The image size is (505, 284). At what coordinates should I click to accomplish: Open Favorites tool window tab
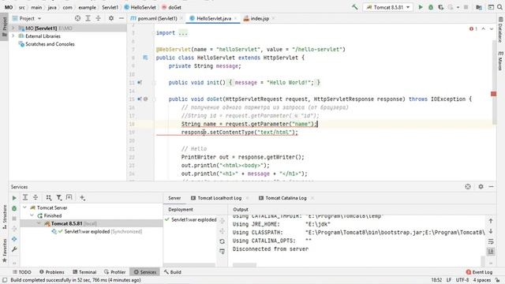pyautogui.click(x=5, y=250)
